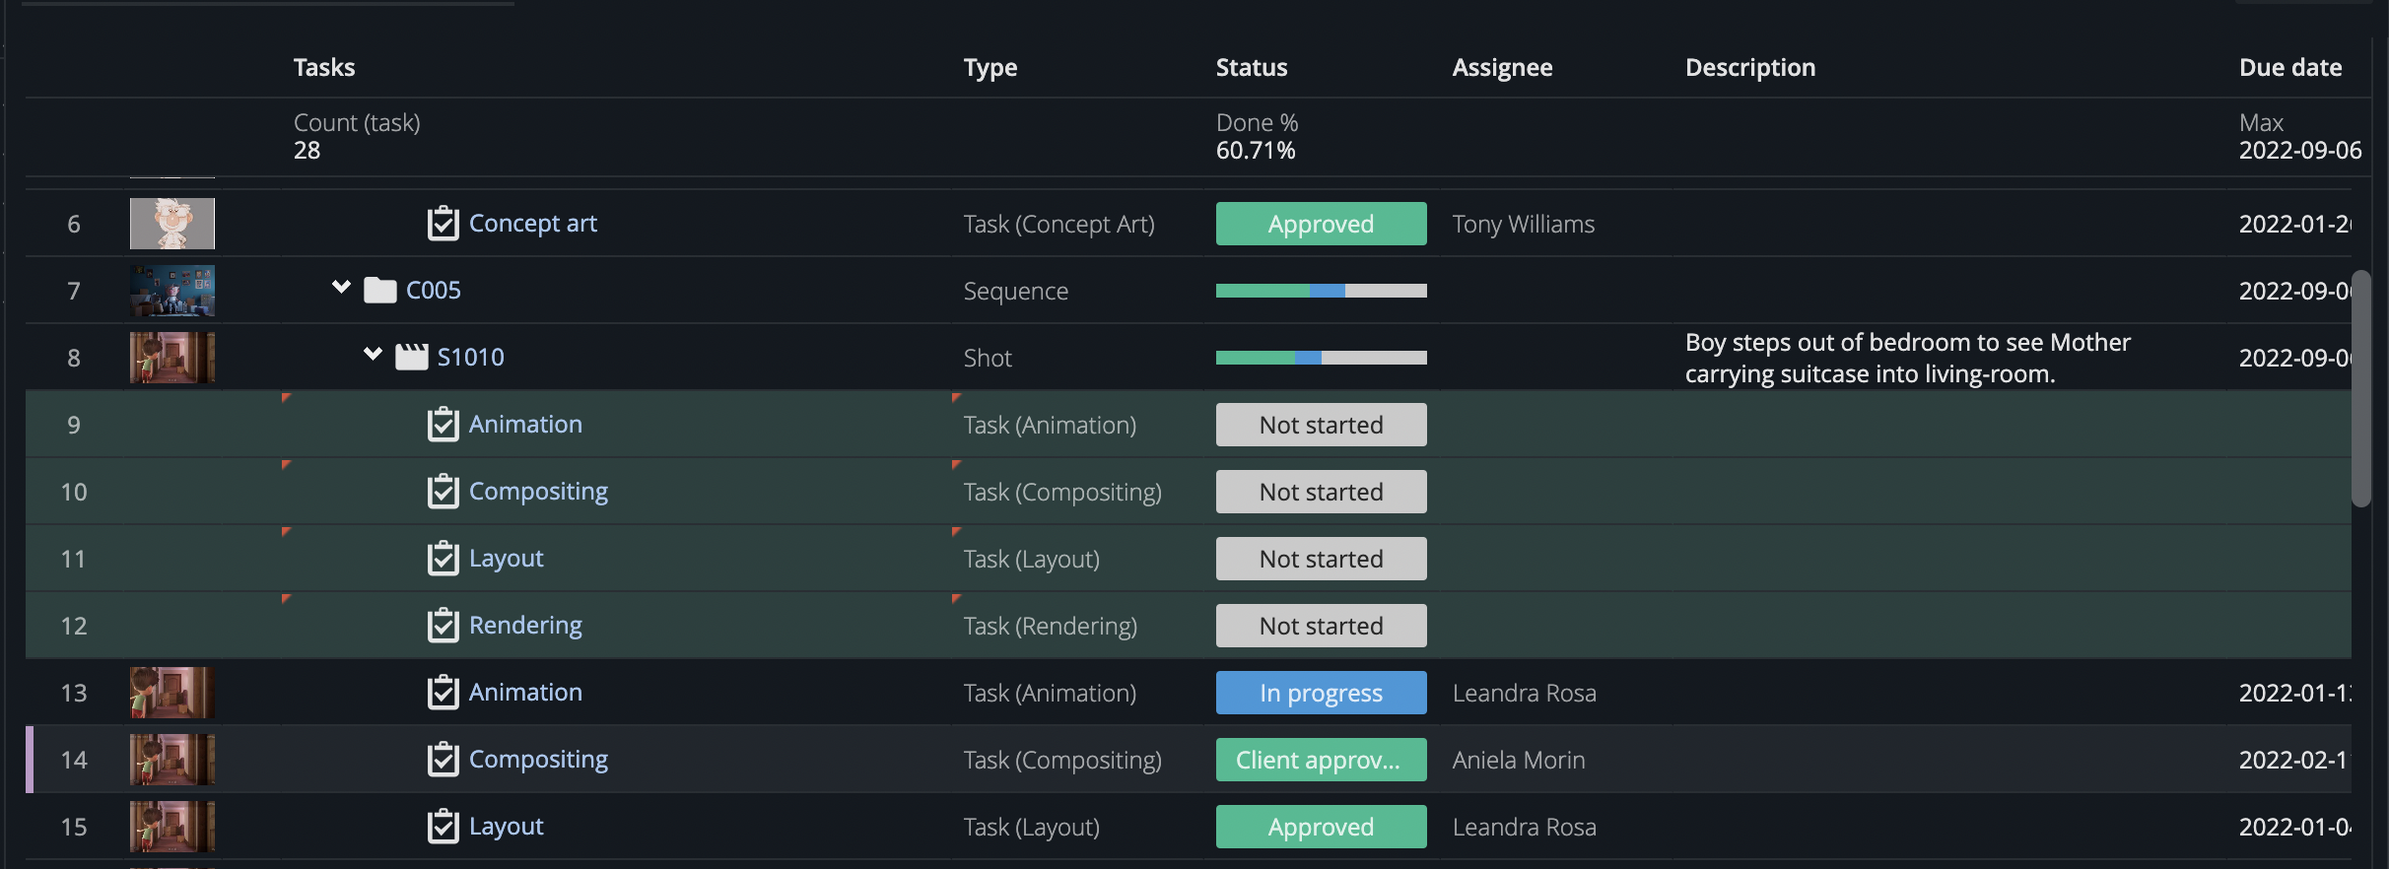Open the Compositing task in row 10
This screenshot has width=2389, height=869.
(x=538, y=492)
